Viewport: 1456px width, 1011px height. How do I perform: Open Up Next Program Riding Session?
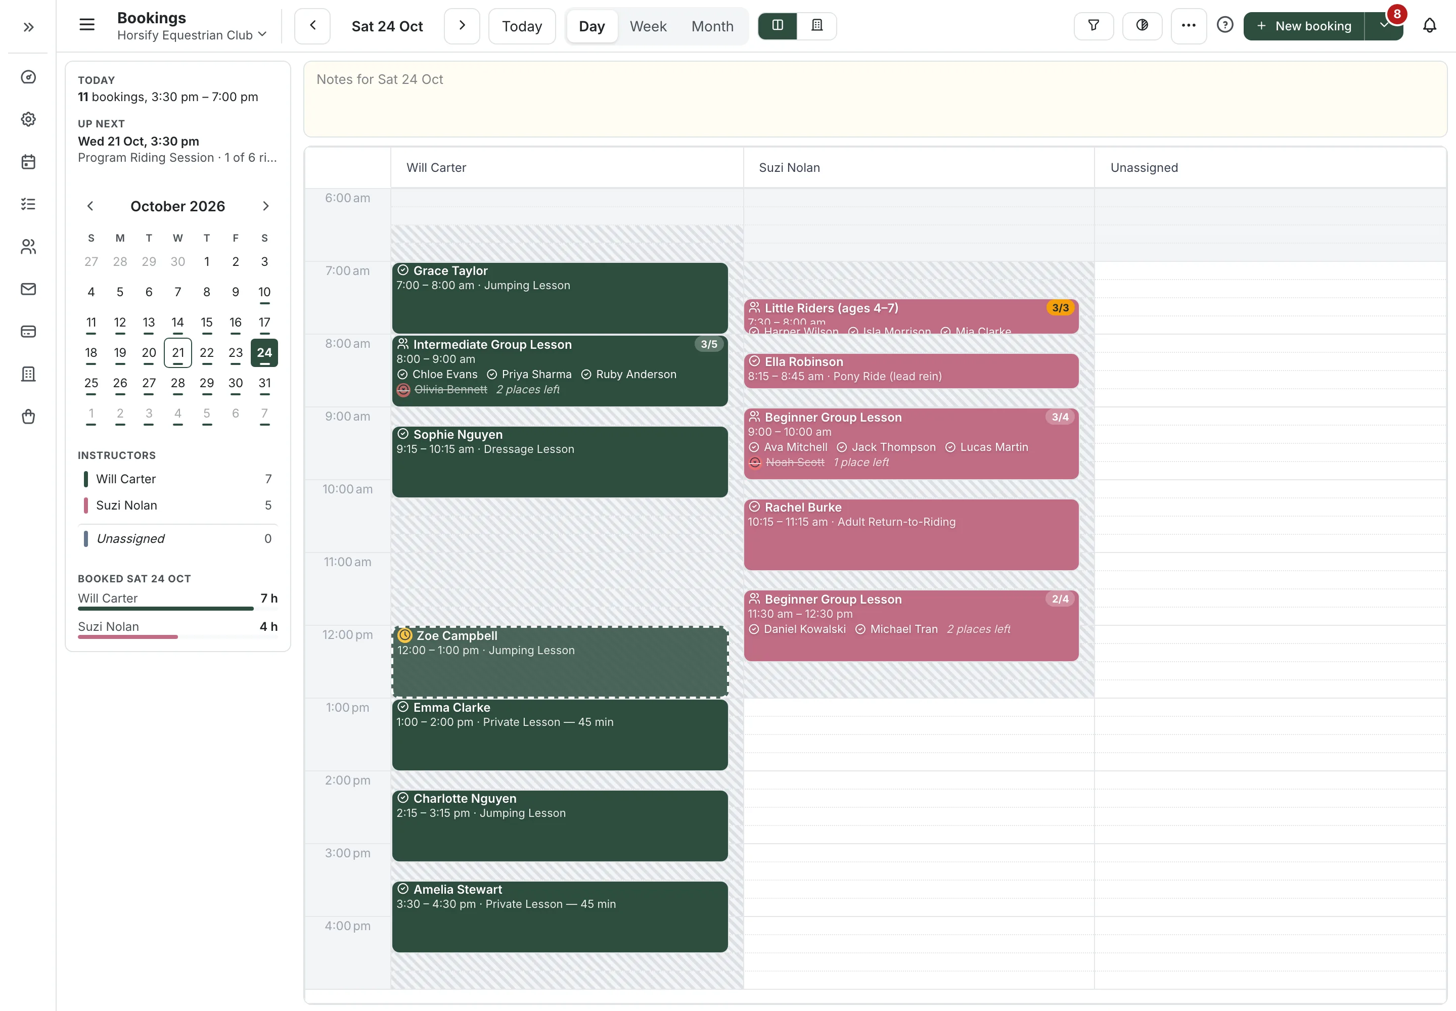[x=178, y=150]
